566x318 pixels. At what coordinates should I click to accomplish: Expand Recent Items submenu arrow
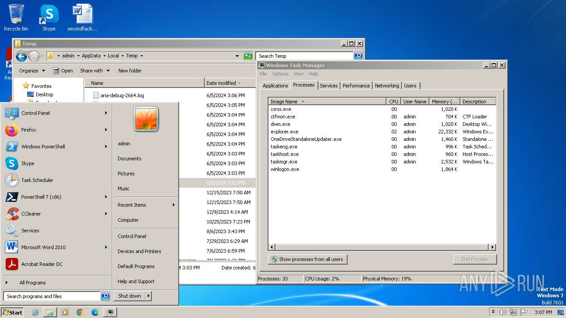click(x=174, y=205)
